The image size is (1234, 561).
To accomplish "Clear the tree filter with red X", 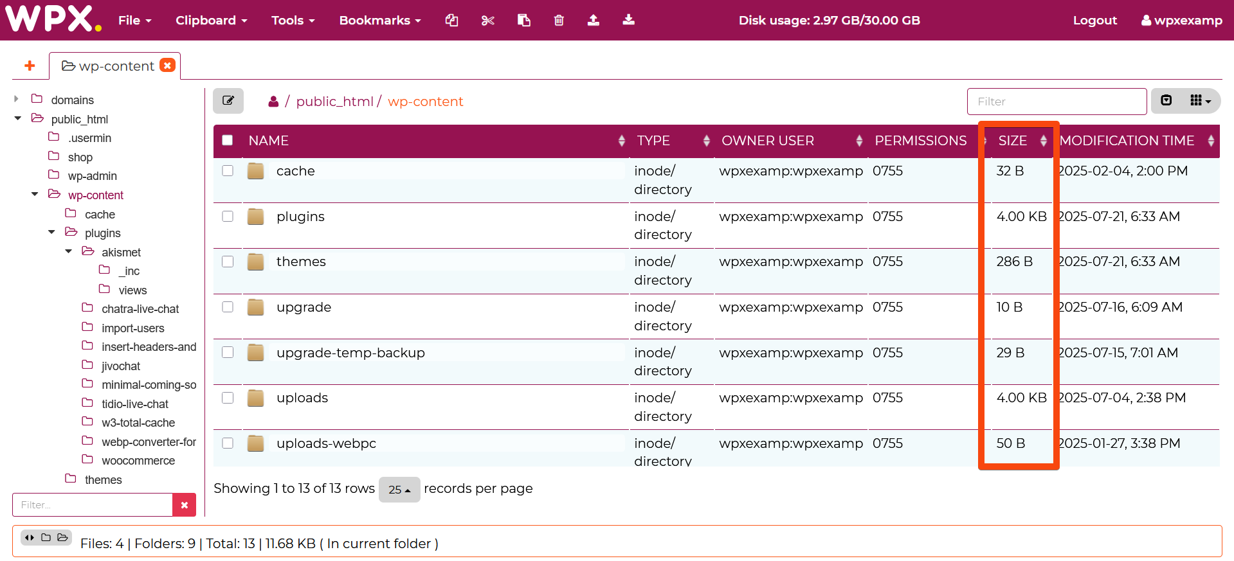I will point(184,505).
